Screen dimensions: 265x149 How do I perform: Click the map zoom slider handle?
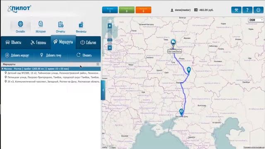tap(110, 40)
